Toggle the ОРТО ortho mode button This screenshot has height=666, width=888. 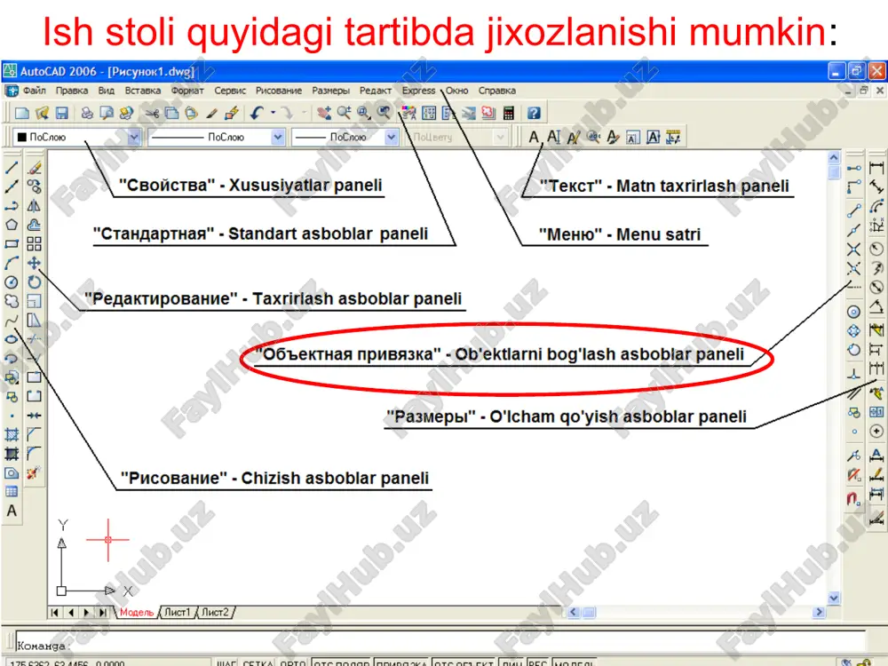pyautogui.click(x=293, y=662)
